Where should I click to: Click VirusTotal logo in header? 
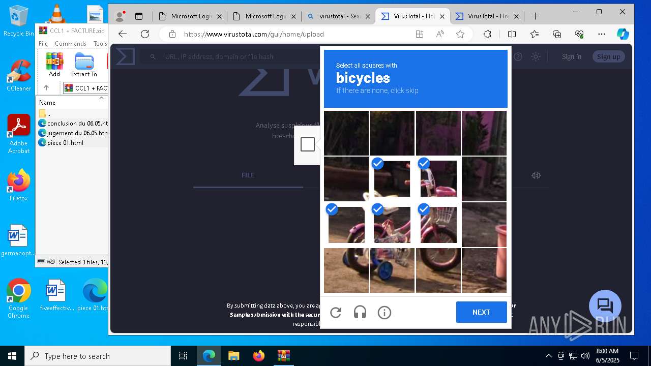(125, 56)
